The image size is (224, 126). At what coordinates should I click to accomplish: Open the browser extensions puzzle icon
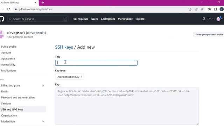[x=209, y=9]
